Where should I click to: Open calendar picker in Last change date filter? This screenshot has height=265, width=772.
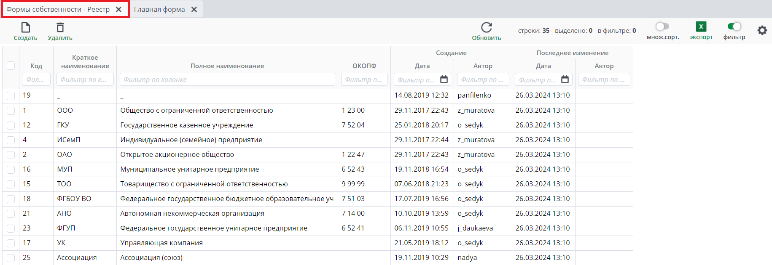click(565, 79)
